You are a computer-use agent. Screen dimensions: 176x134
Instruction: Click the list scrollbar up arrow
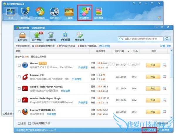coord(171,51)
